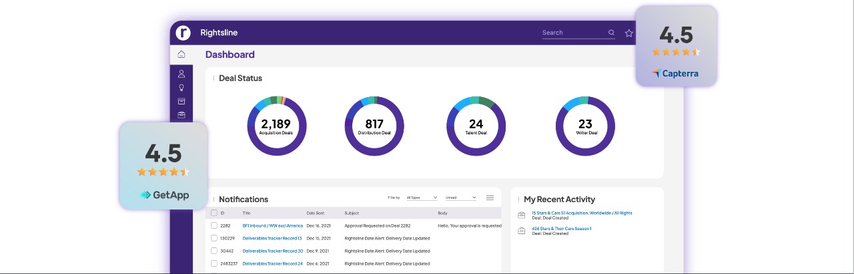This screenshot has width=854, height=274.
Task: Toggle the select-all checkbox in Notifications header
Action: (214, 213)
